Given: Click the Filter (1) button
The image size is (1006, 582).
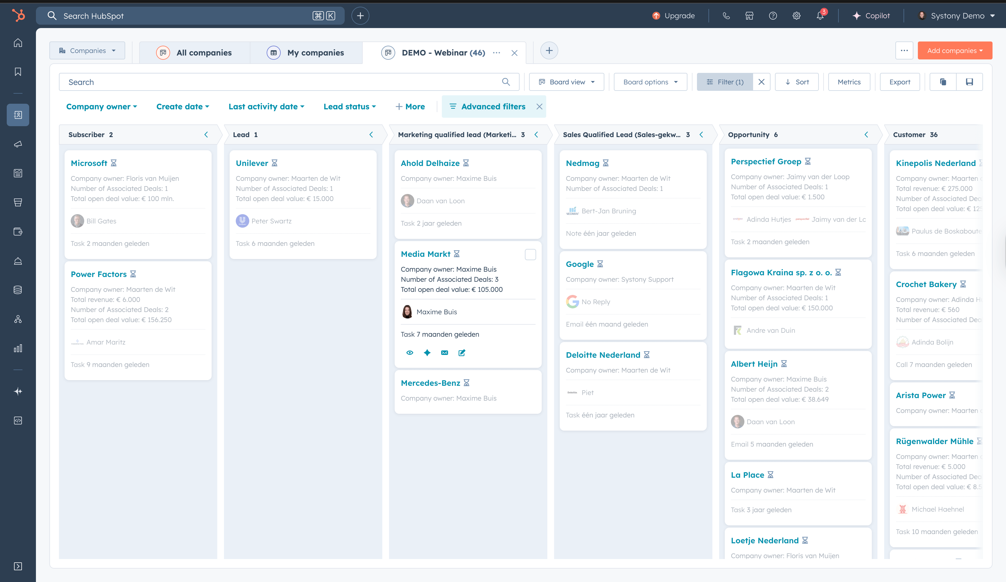Looking at the screenshot, I should click(x=725, y=82).
